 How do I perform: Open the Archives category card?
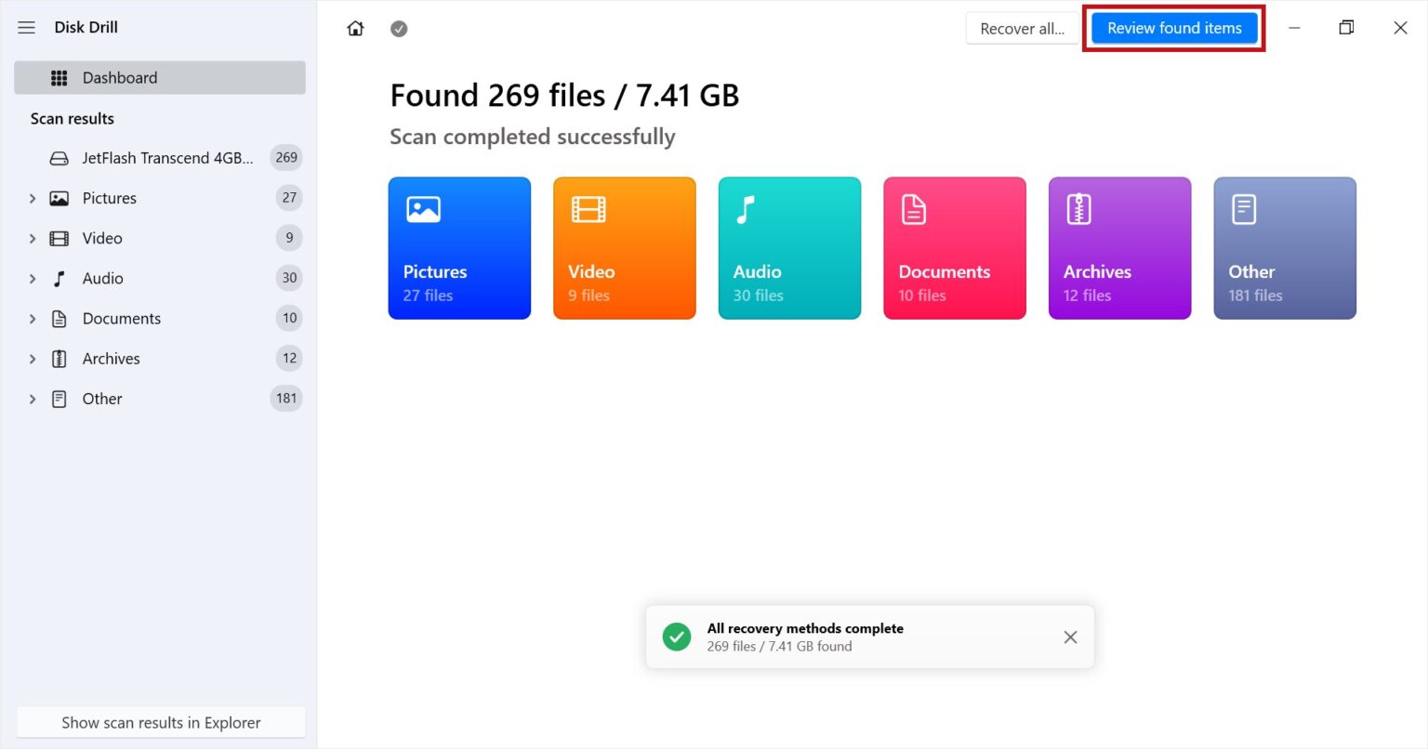(1119, 248)
